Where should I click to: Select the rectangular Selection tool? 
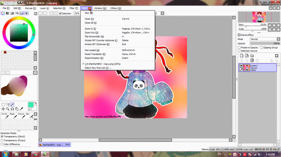pos(3,105)
